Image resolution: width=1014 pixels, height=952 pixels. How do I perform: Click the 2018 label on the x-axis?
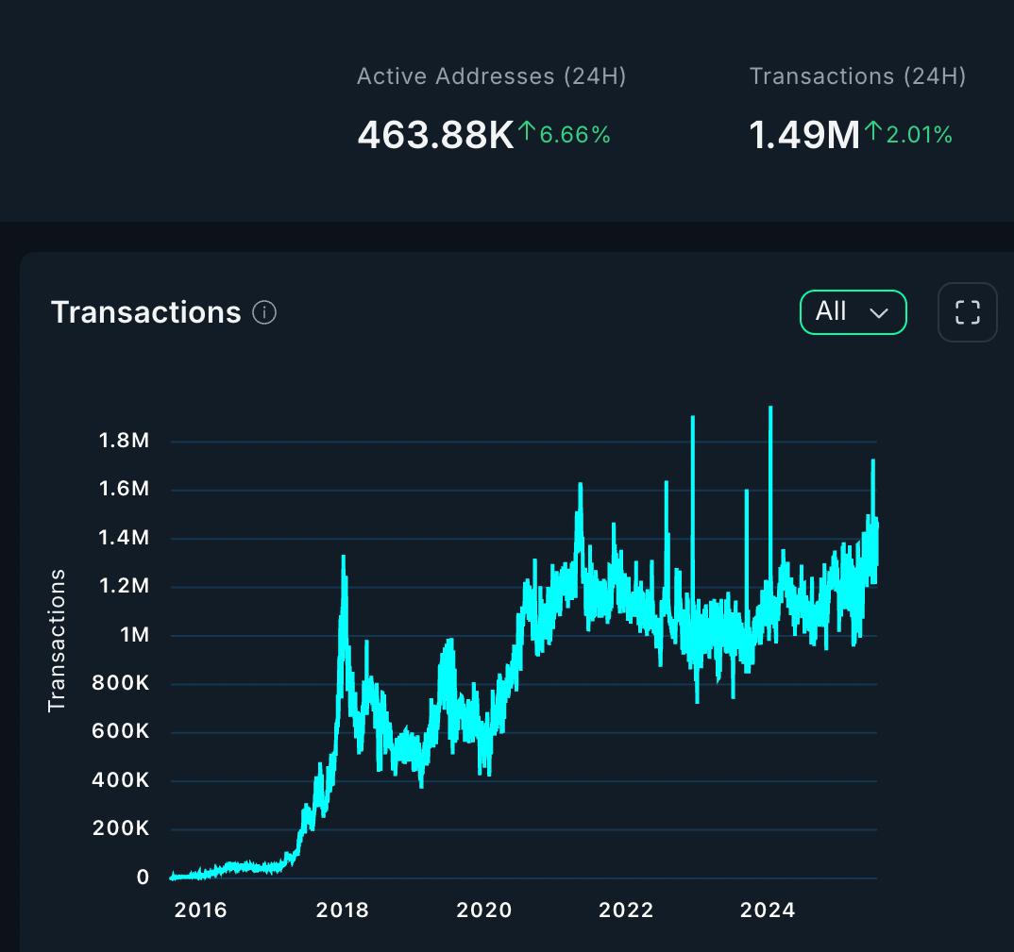(342, 910)
